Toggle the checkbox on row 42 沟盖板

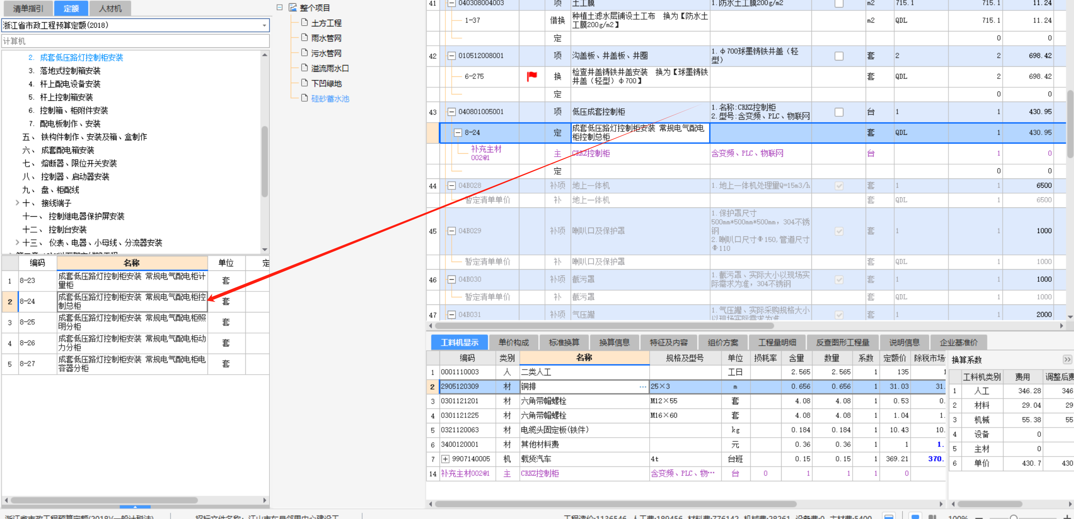839,56
